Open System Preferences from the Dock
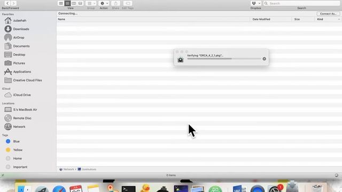Viewport: 342px width, 192px height. 274,189
